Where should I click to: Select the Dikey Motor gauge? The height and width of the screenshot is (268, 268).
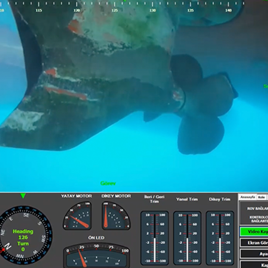click(x=117, y=216)
